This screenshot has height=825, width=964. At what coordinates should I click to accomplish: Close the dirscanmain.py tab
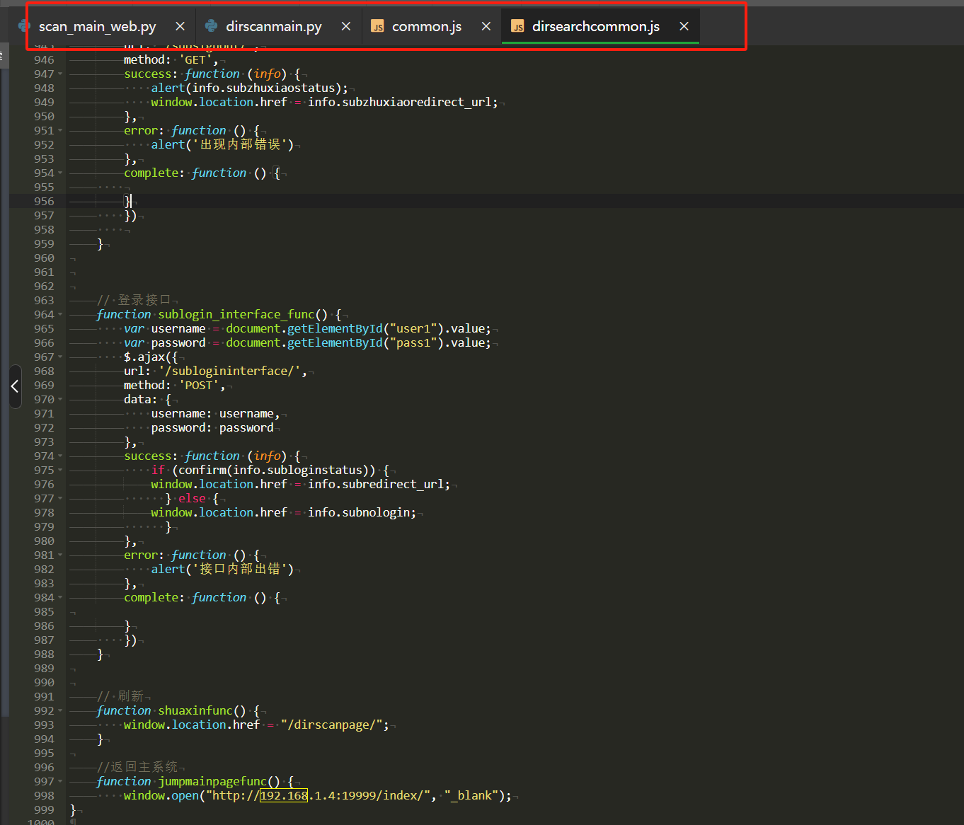pyautogui.click(x=346, y=26)
